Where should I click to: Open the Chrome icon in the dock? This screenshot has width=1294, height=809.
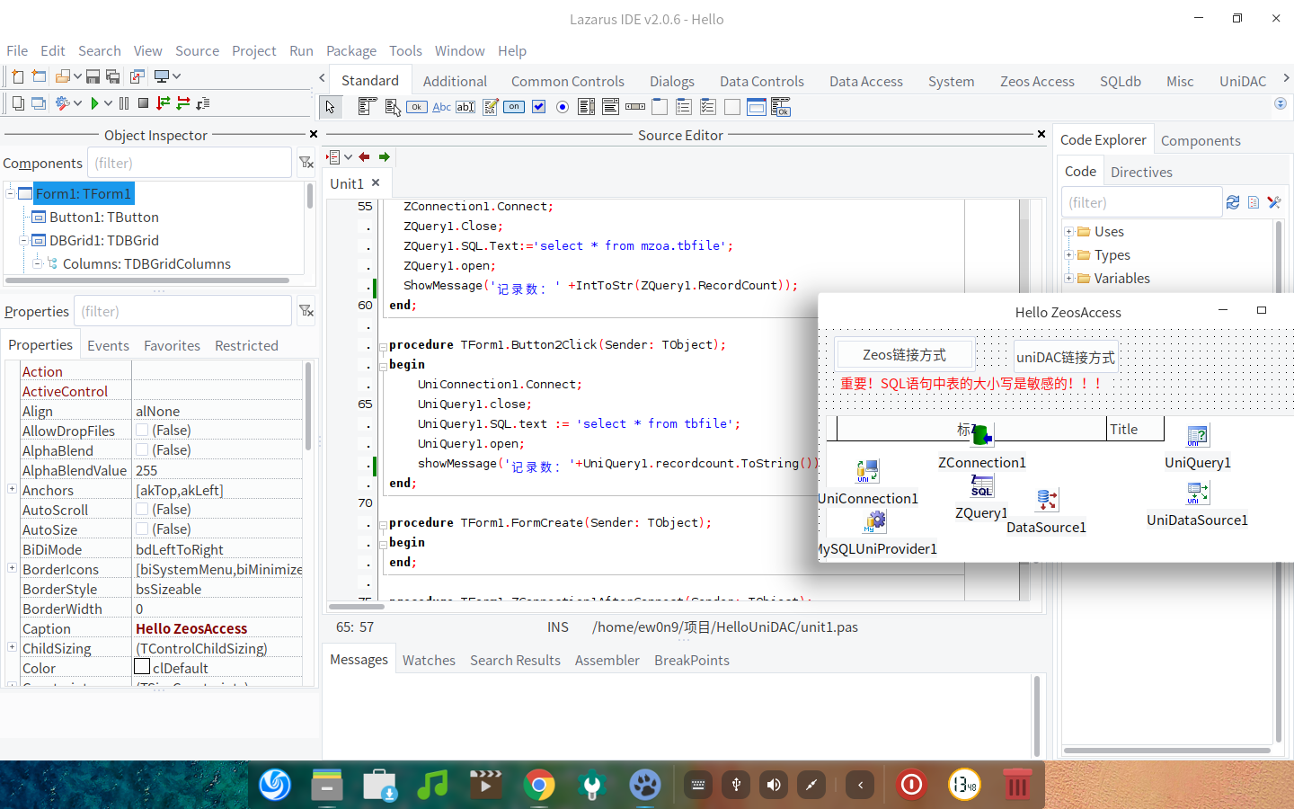point(539,785)
